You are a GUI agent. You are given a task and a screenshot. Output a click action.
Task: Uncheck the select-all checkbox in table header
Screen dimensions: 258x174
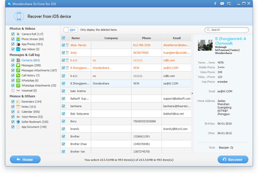63,38
